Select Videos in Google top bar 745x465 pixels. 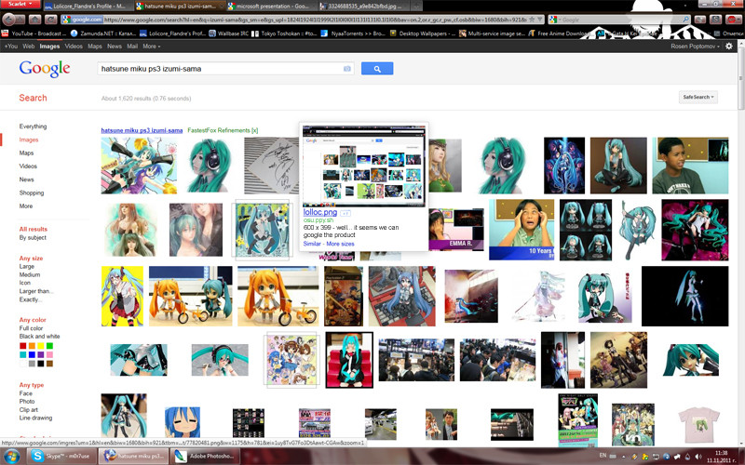(x=74, y=46)
